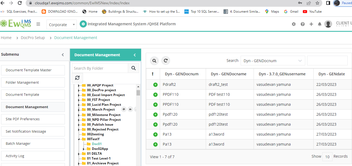Click the green plus icon of the first Ppdf120 row

pyautogui.click(x=155, y=115)
